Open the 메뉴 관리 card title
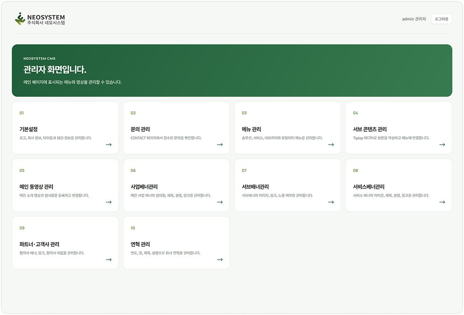 point(251,129)
